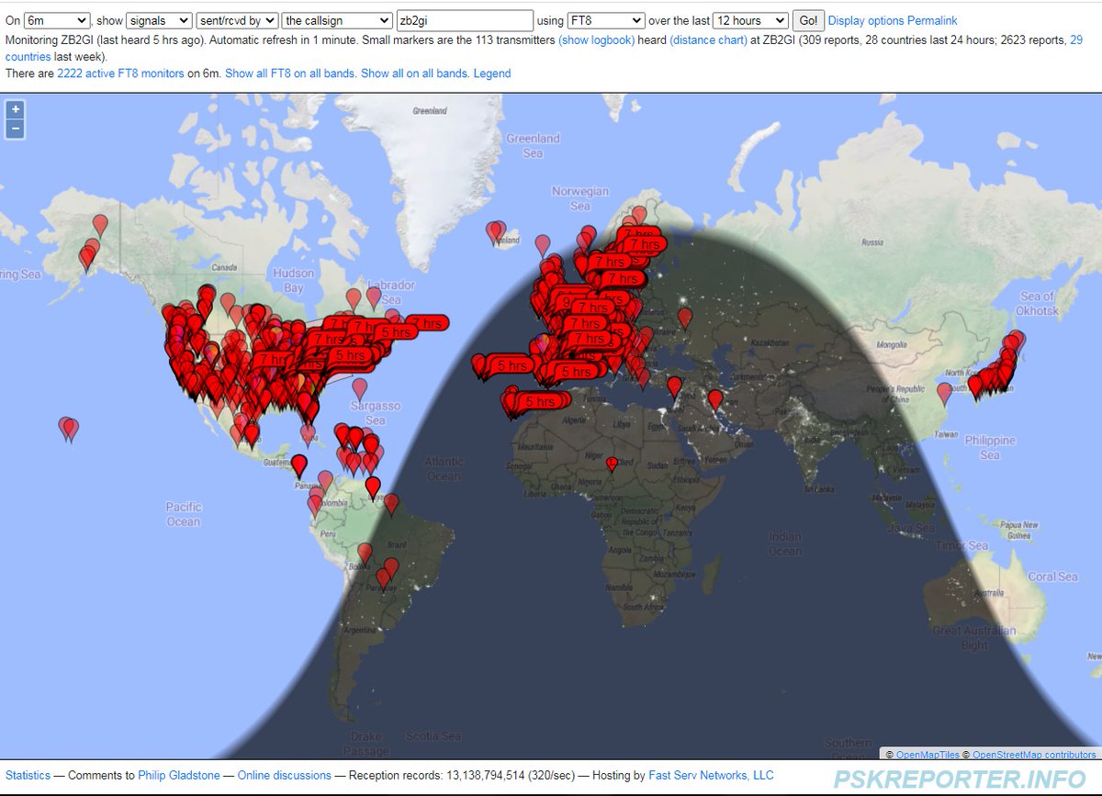Click the marker on the eastern Mediterranean coast
This screenshot has height=796, width=1102.
pos(675,386)
